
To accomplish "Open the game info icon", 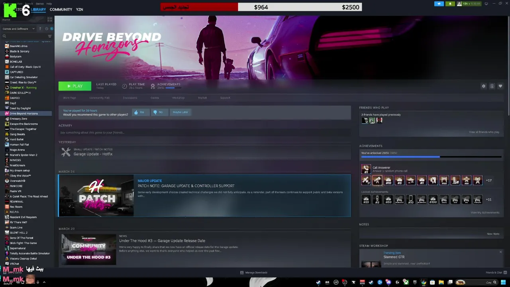I will 492,86.
